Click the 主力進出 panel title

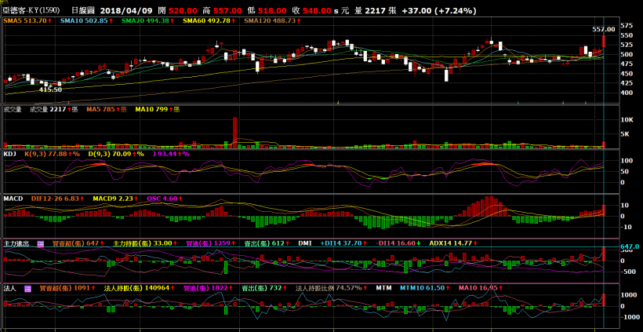[x=16, y=244]
